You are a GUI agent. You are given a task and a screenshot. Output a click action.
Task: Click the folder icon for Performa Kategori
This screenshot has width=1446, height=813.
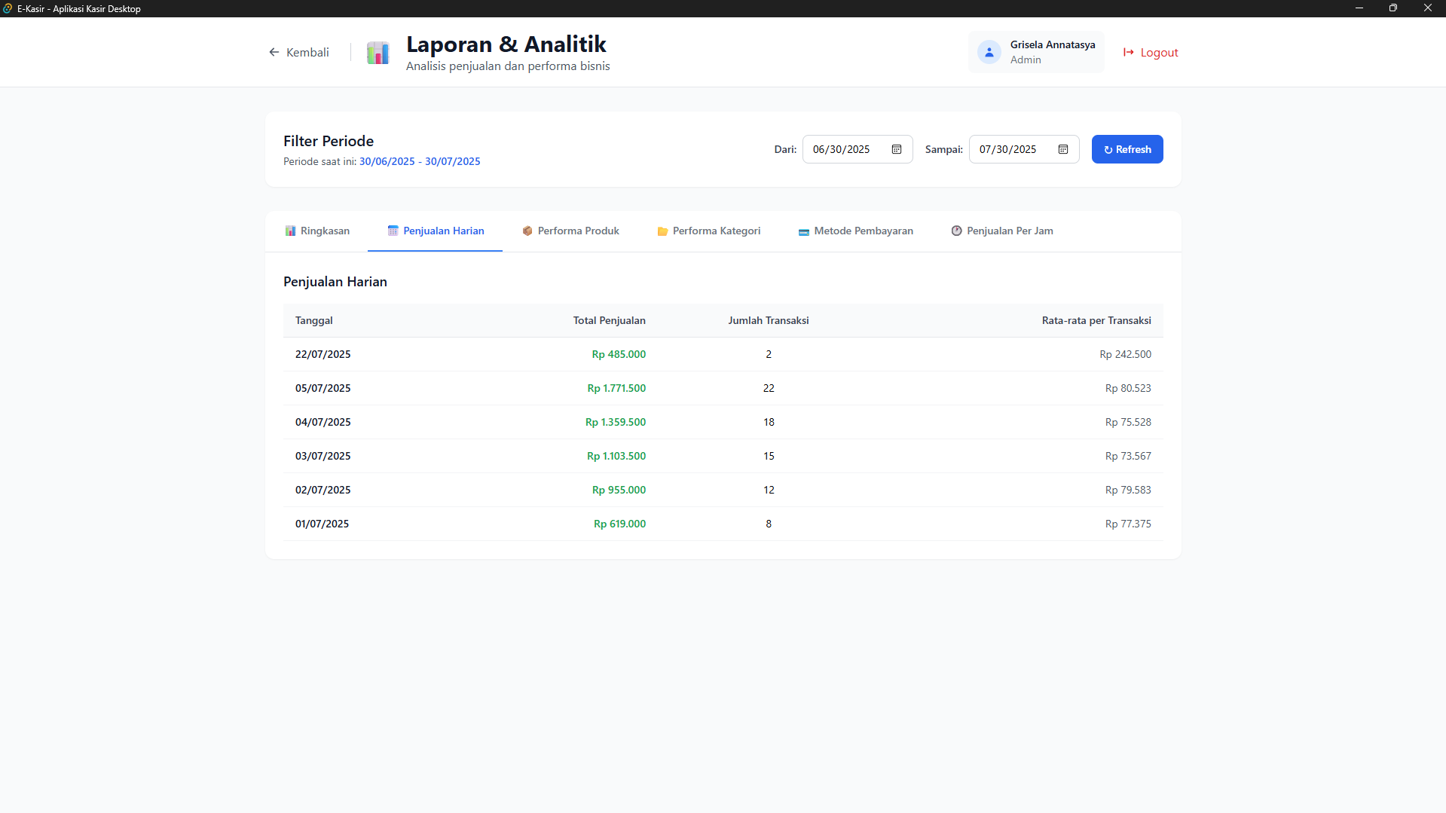[662, 231]
